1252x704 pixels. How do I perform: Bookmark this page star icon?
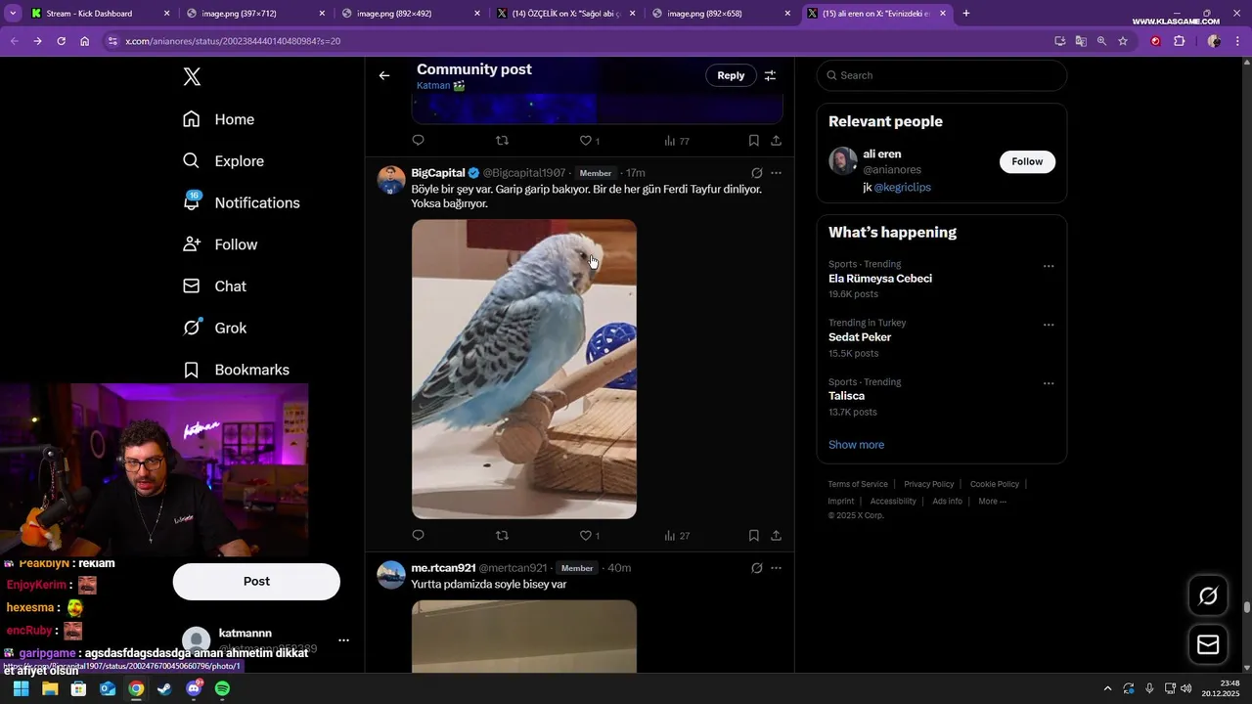point(1123,41)
